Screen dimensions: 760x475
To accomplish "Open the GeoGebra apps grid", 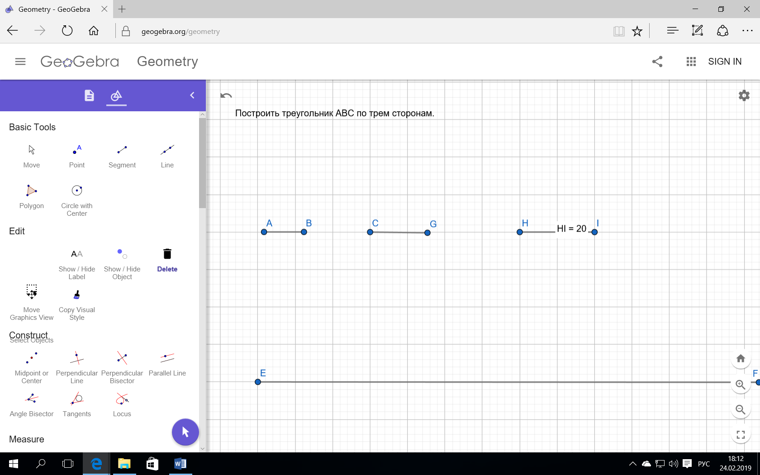I will coord(691,62).
